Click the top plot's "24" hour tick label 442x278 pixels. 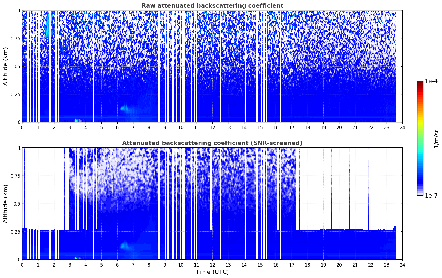click(x=402, y=127)
